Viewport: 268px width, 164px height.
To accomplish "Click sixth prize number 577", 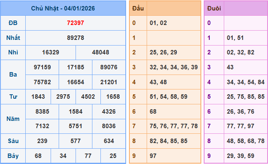I will [76, 141].
